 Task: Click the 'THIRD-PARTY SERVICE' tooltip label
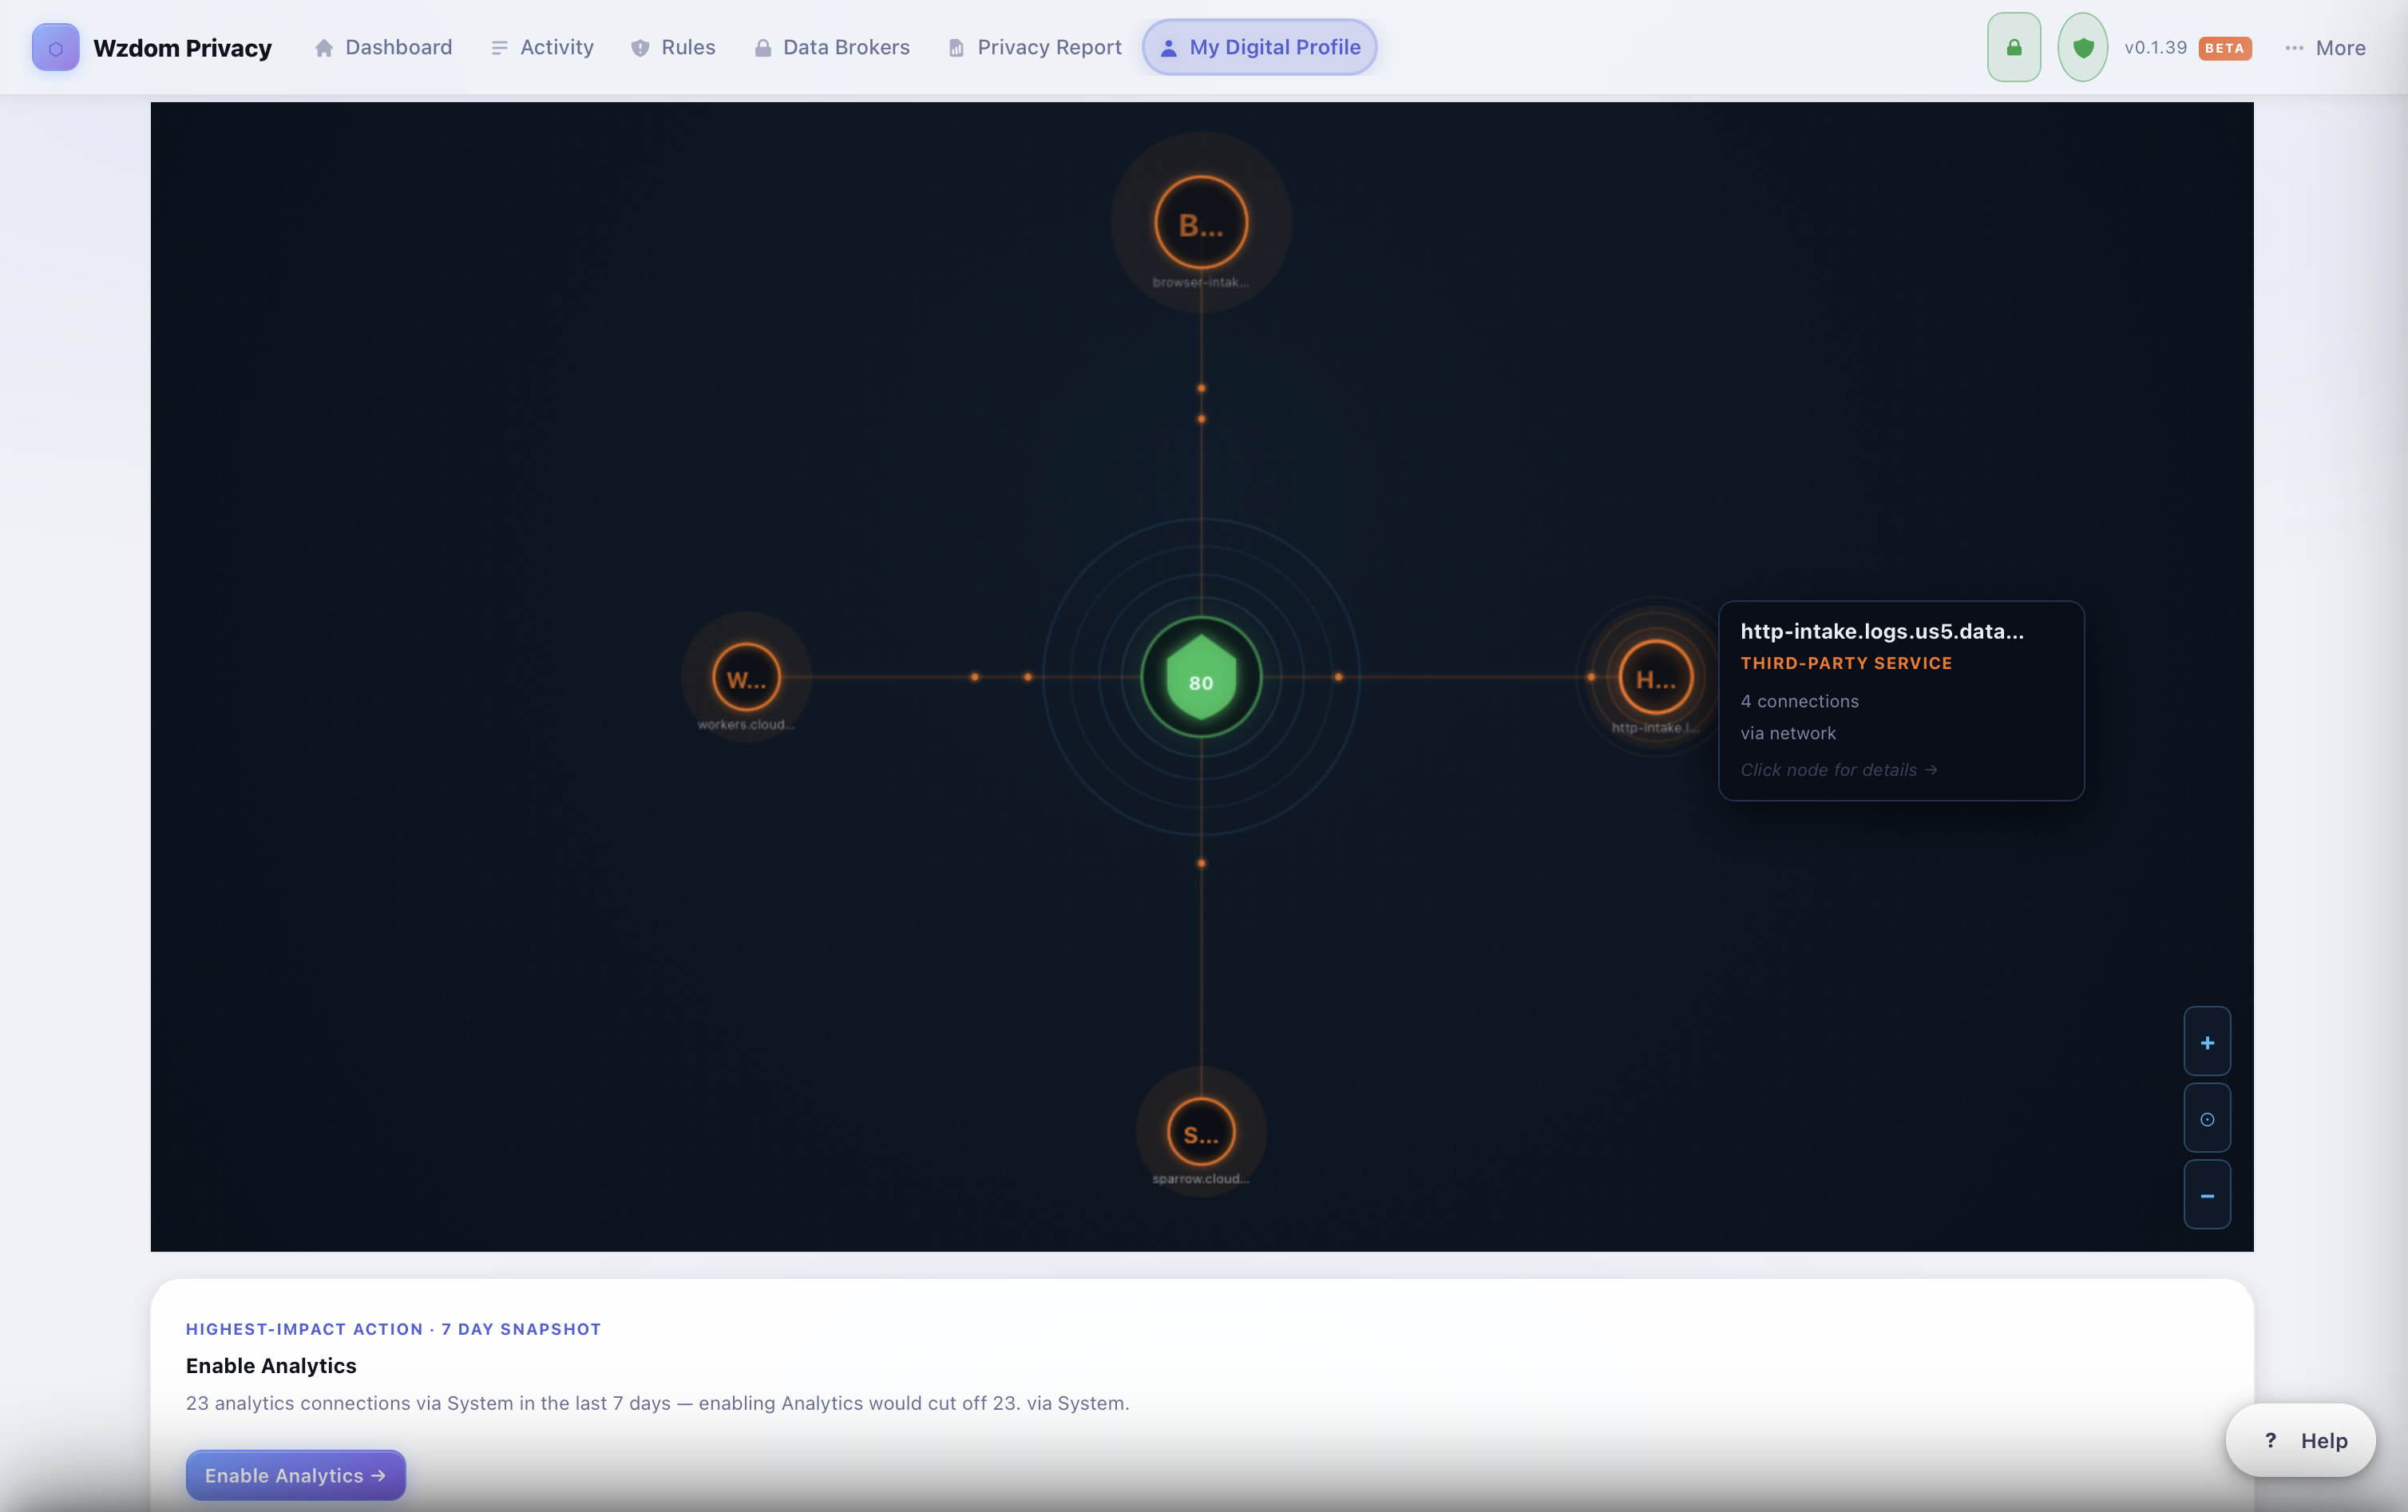click(x=1846, y=663)
